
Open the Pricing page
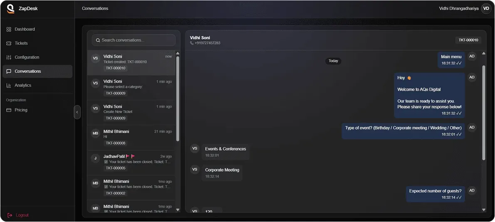tap(37, 110)
